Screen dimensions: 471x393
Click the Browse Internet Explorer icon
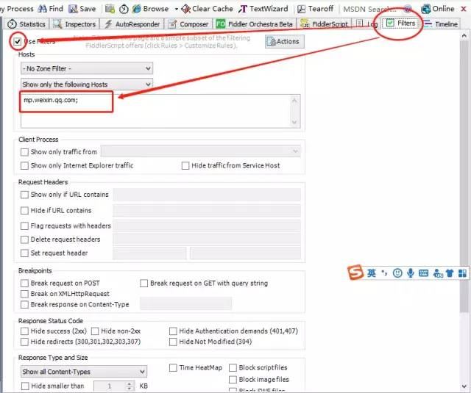coord(137,9)
